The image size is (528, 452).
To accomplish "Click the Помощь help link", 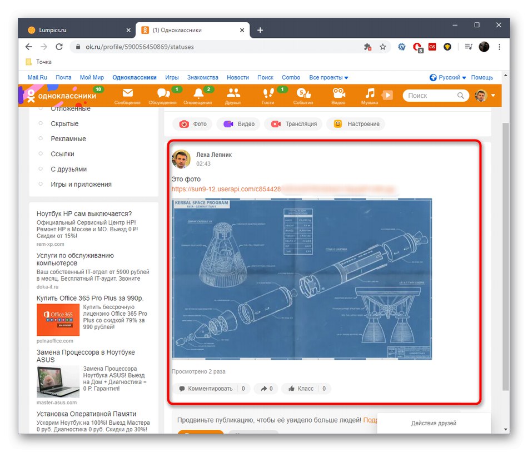I will (482, 77).
